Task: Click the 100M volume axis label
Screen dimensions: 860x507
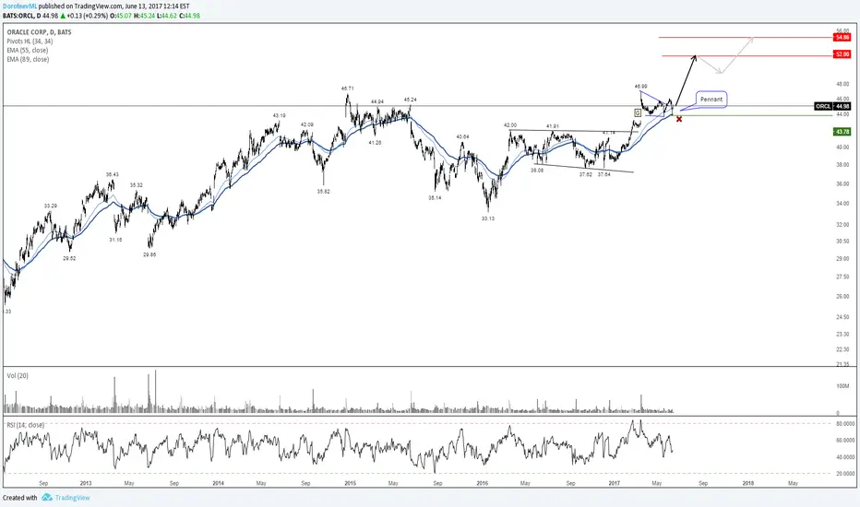Action: click(842, 386)
